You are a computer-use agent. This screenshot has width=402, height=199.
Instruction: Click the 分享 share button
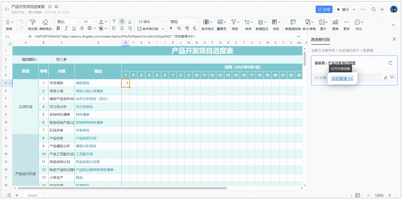pos(324,10)
